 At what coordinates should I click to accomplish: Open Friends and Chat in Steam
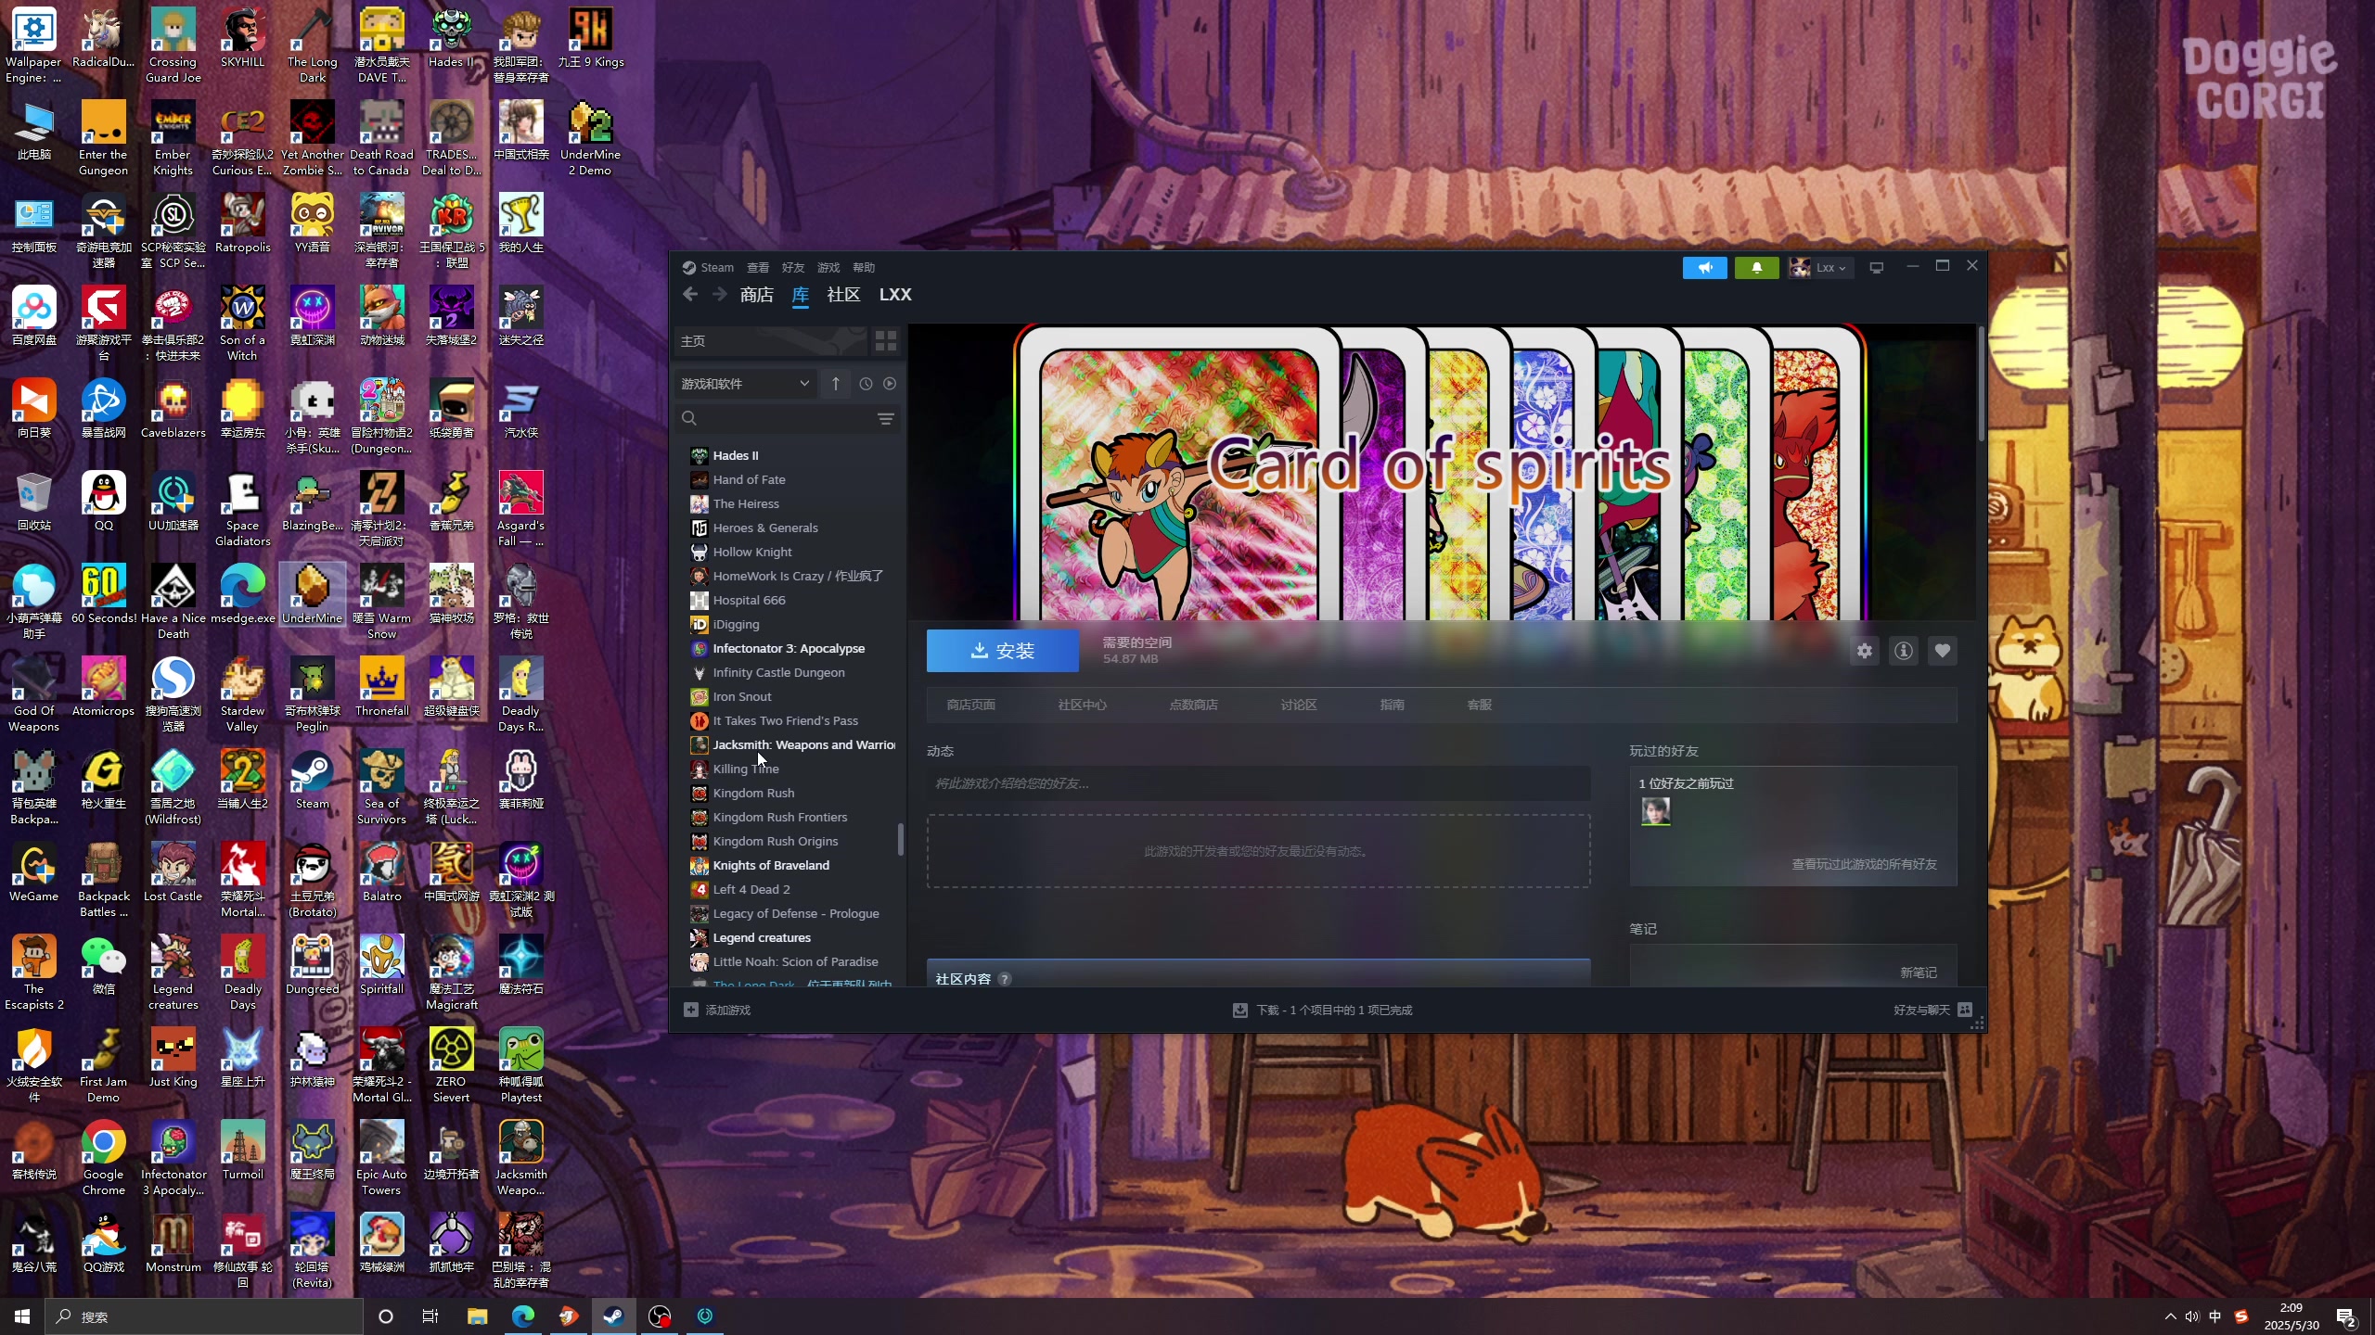tap(1932, 1010)
